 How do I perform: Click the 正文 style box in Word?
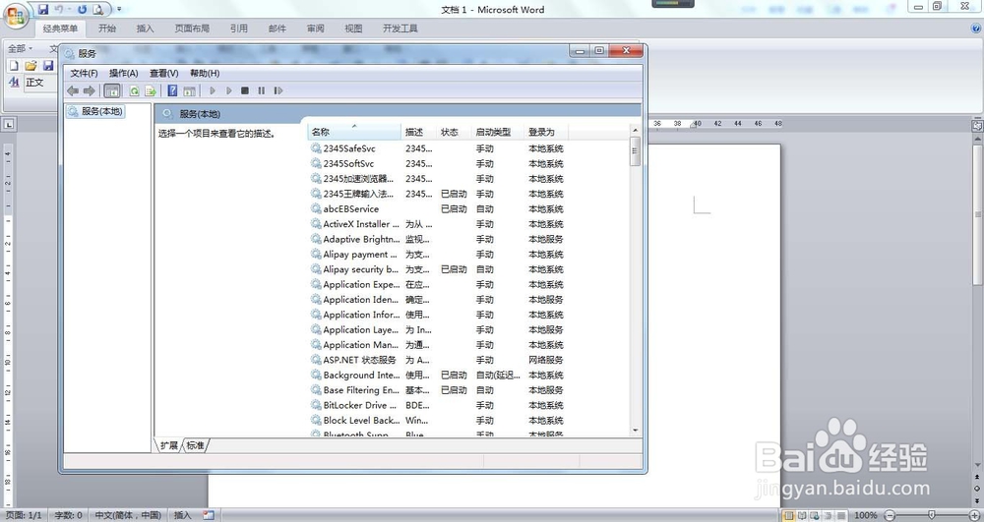point(40,83)
